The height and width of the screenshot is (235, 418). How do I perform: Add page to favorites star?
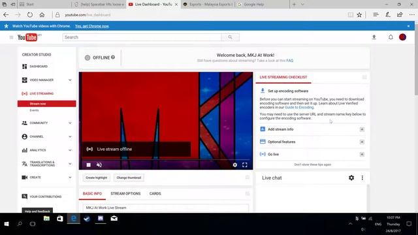pos(359,15)
